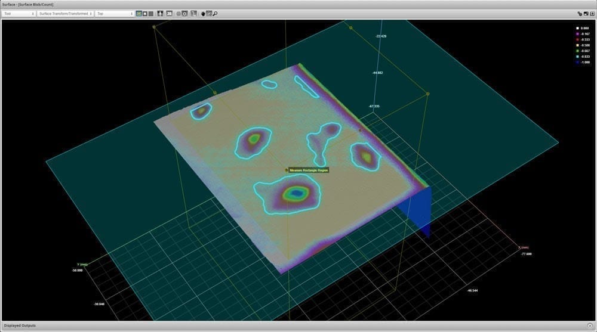
Task: Select the pan hand tool
Action: point(202,13)
